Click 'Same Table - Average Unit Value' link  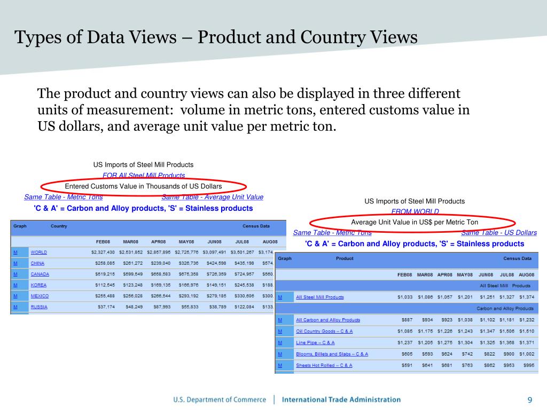click(x=212, y=197)
